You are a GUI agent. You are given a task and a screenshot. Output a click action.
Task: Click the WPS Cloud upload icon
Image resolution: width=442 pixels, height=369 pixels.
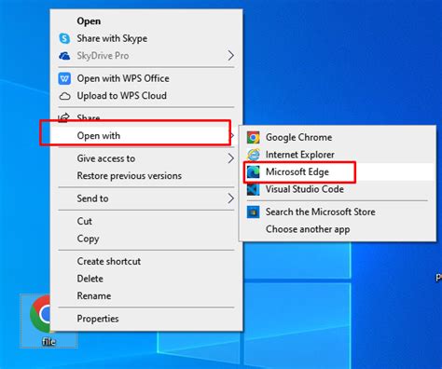(64, 96)
